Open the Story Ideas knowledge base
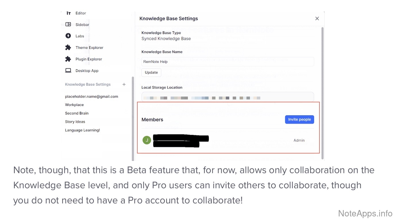 [75, 122]
